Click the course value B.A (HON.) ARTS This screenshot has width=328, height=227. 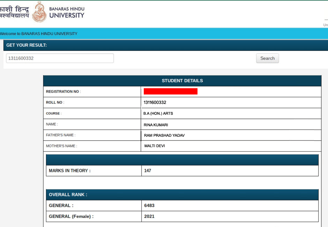point(158,113)
